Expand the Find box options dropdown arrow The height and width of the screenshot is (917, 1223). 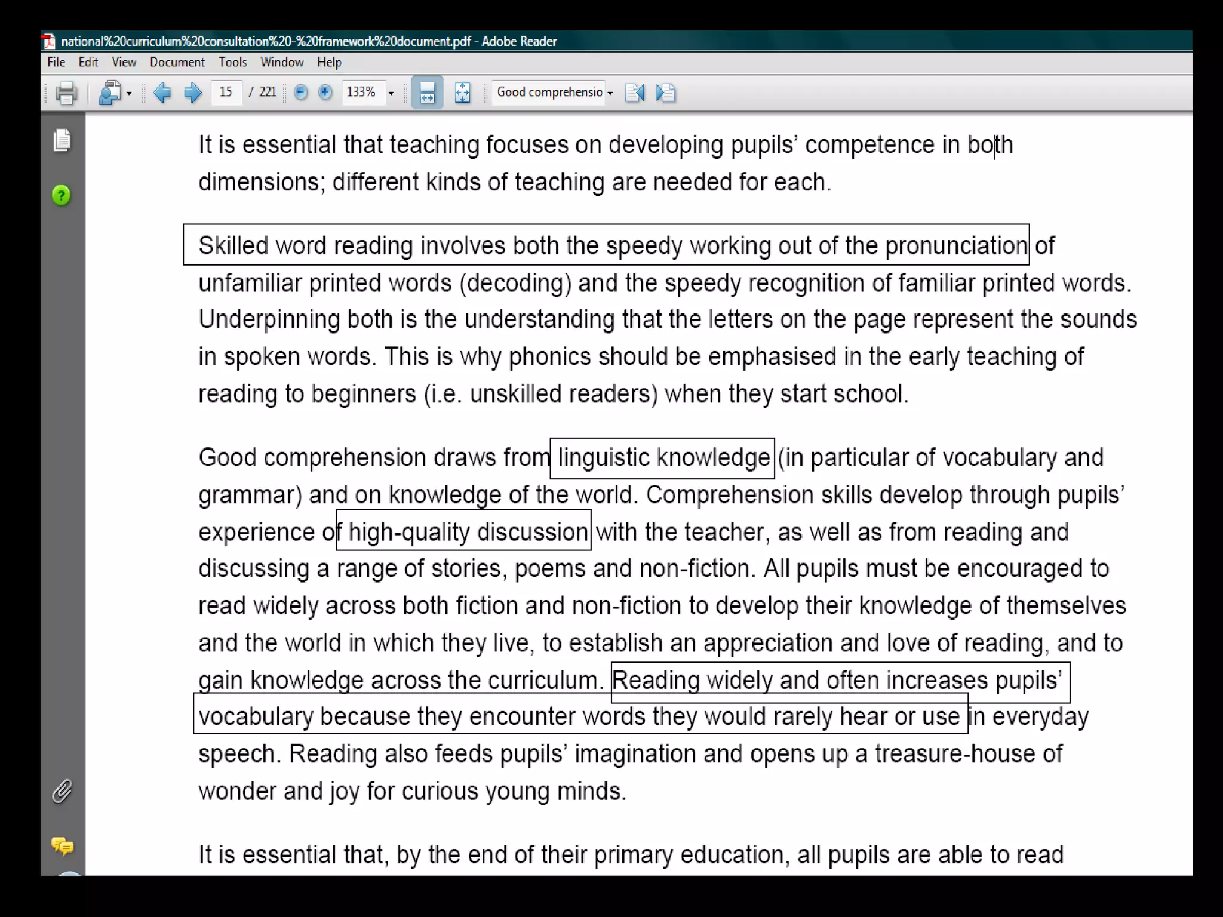pos(610,93)
